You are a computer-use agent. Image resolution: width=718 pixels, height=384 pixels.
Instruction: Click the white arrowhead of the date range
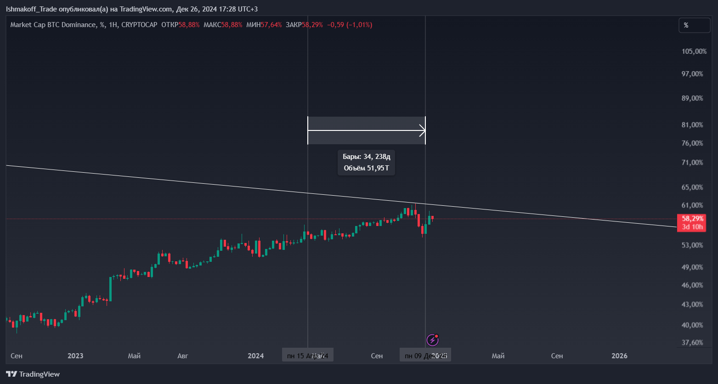(x=423, y=130)
